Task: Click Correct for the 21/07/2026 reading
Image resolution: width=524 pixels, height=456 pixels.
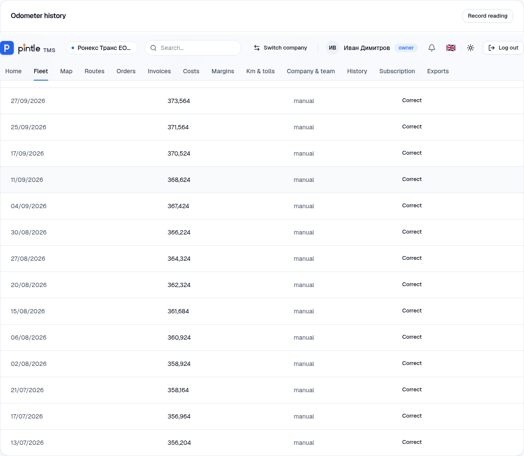Action: point(412,390)
